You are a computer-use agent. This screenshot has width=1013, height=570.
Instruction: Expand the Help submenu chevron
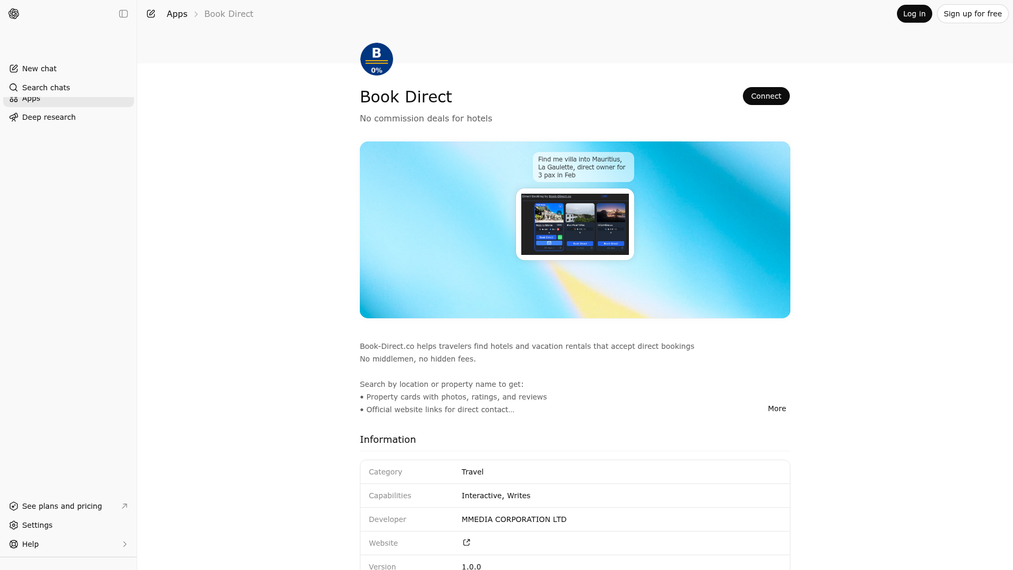[x=125, y=544]
